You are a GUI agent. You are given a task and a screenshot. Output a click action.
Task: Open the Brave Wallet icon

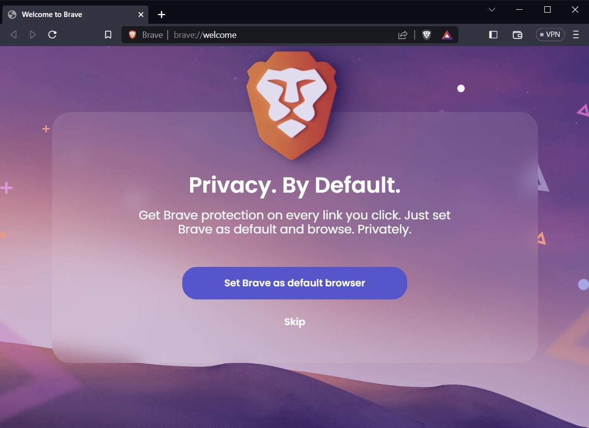click(518, 35)
